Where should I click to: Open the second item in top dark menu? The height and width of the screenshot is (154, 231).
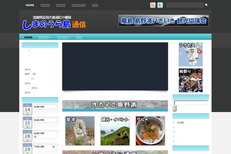[45, 5]
